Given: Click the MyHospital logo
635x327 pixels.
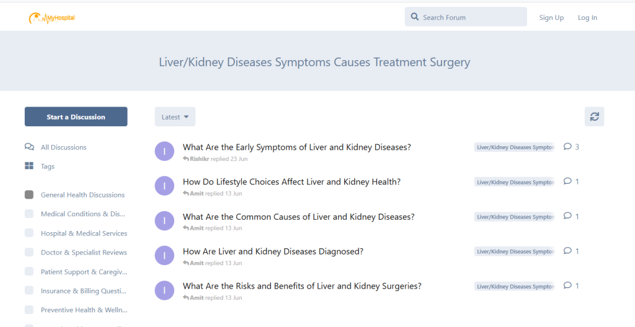Looking at the screenshot, I should 52,18.
